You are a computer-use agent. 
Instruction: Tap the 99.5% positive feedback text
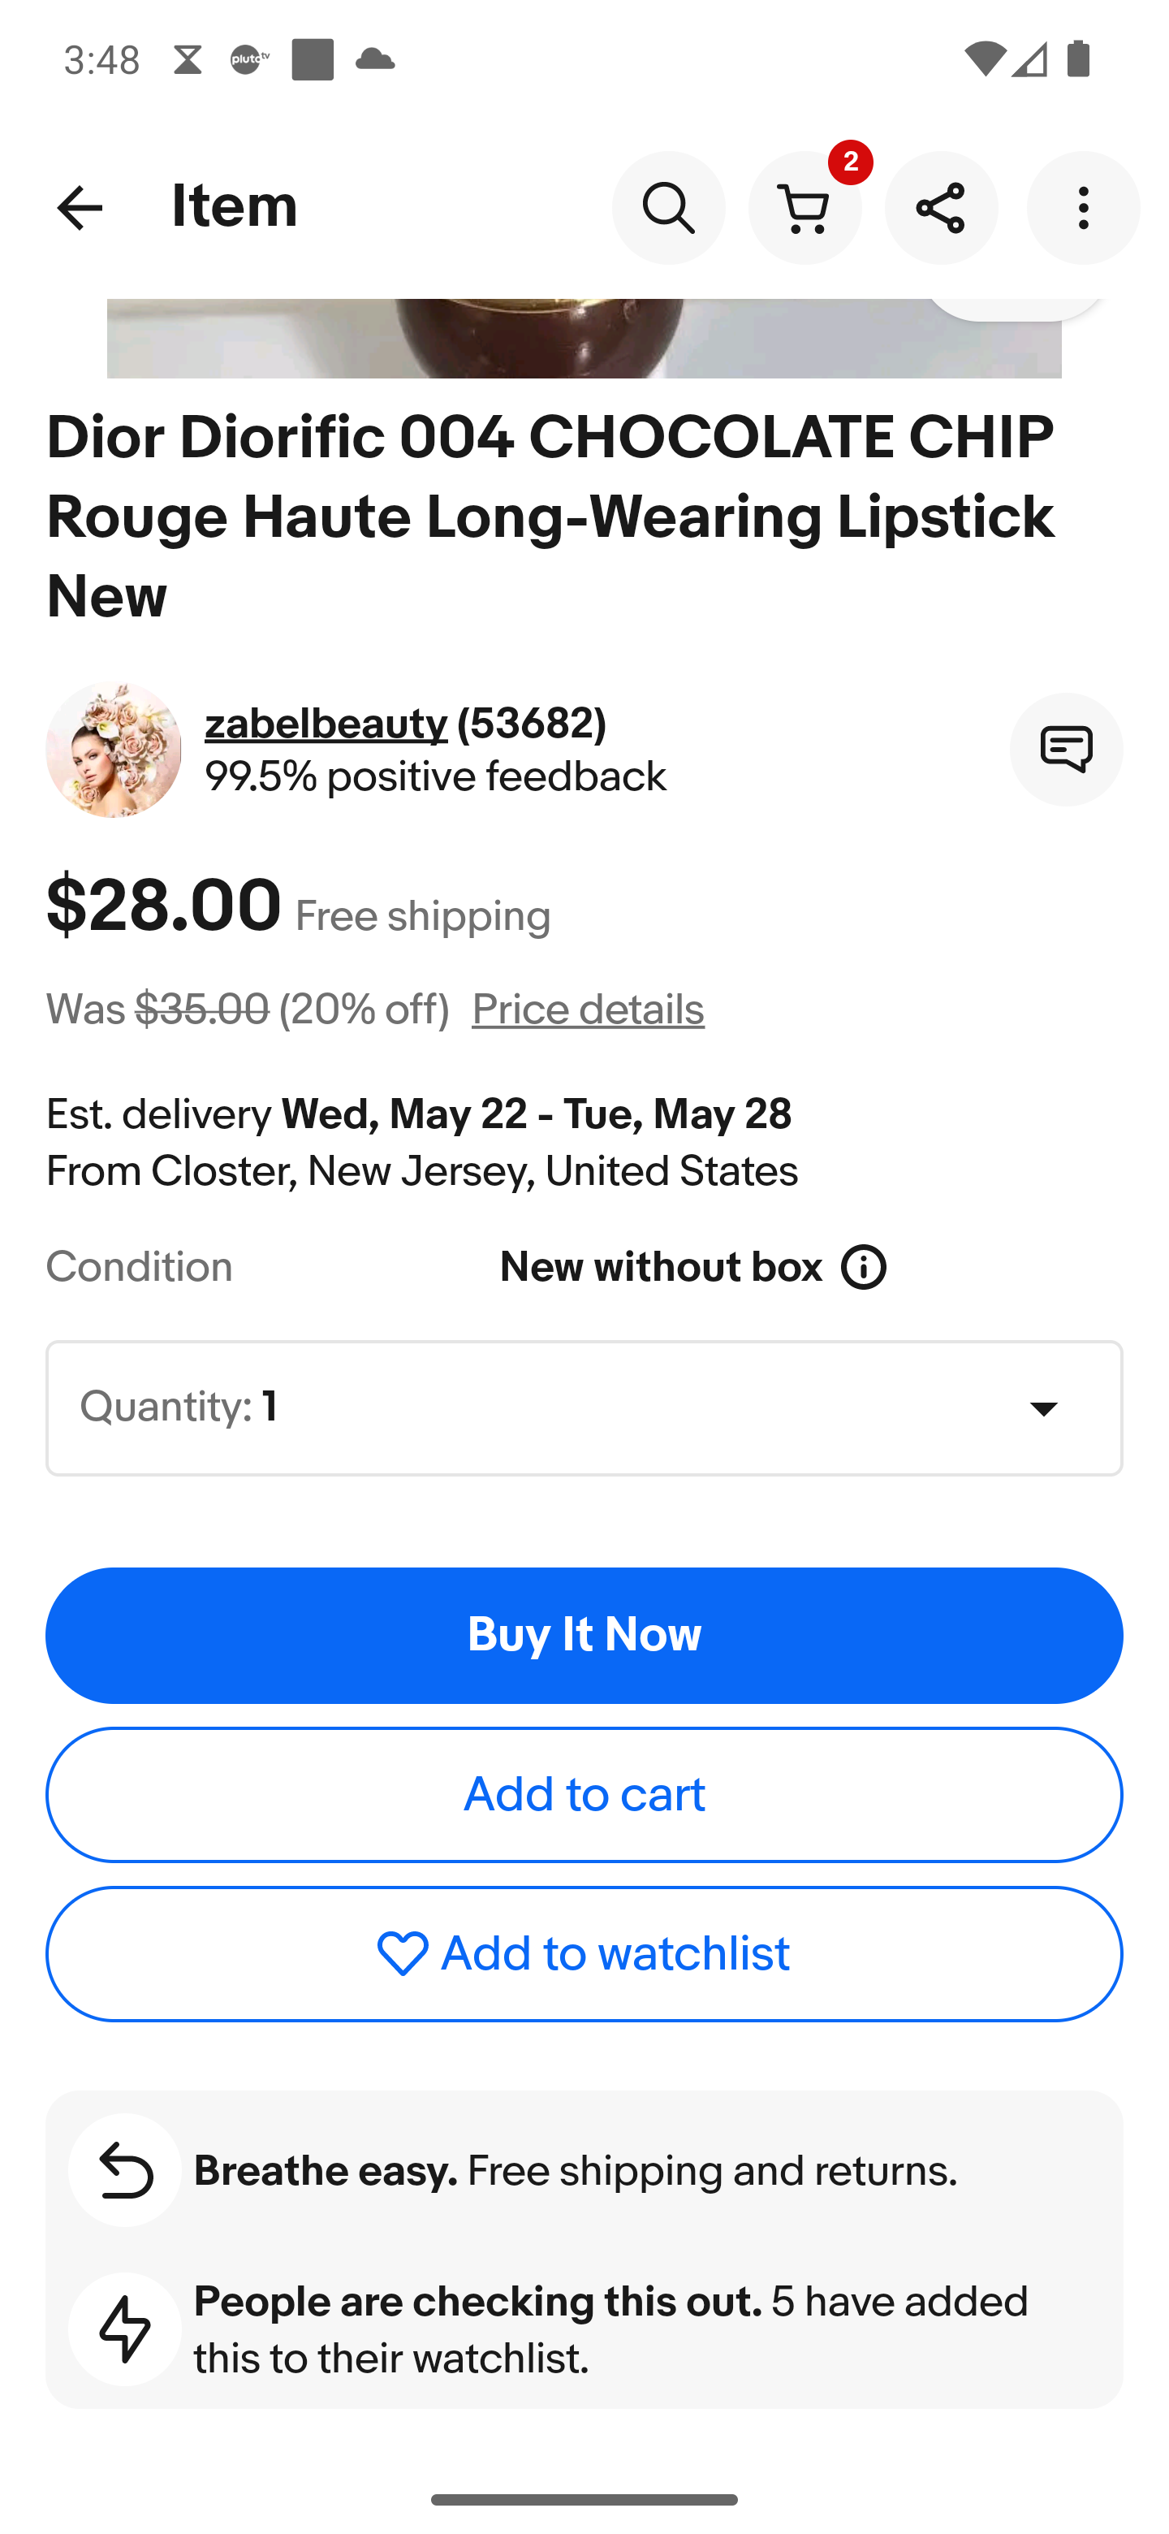pyautogui.click(x=436, y=777)
